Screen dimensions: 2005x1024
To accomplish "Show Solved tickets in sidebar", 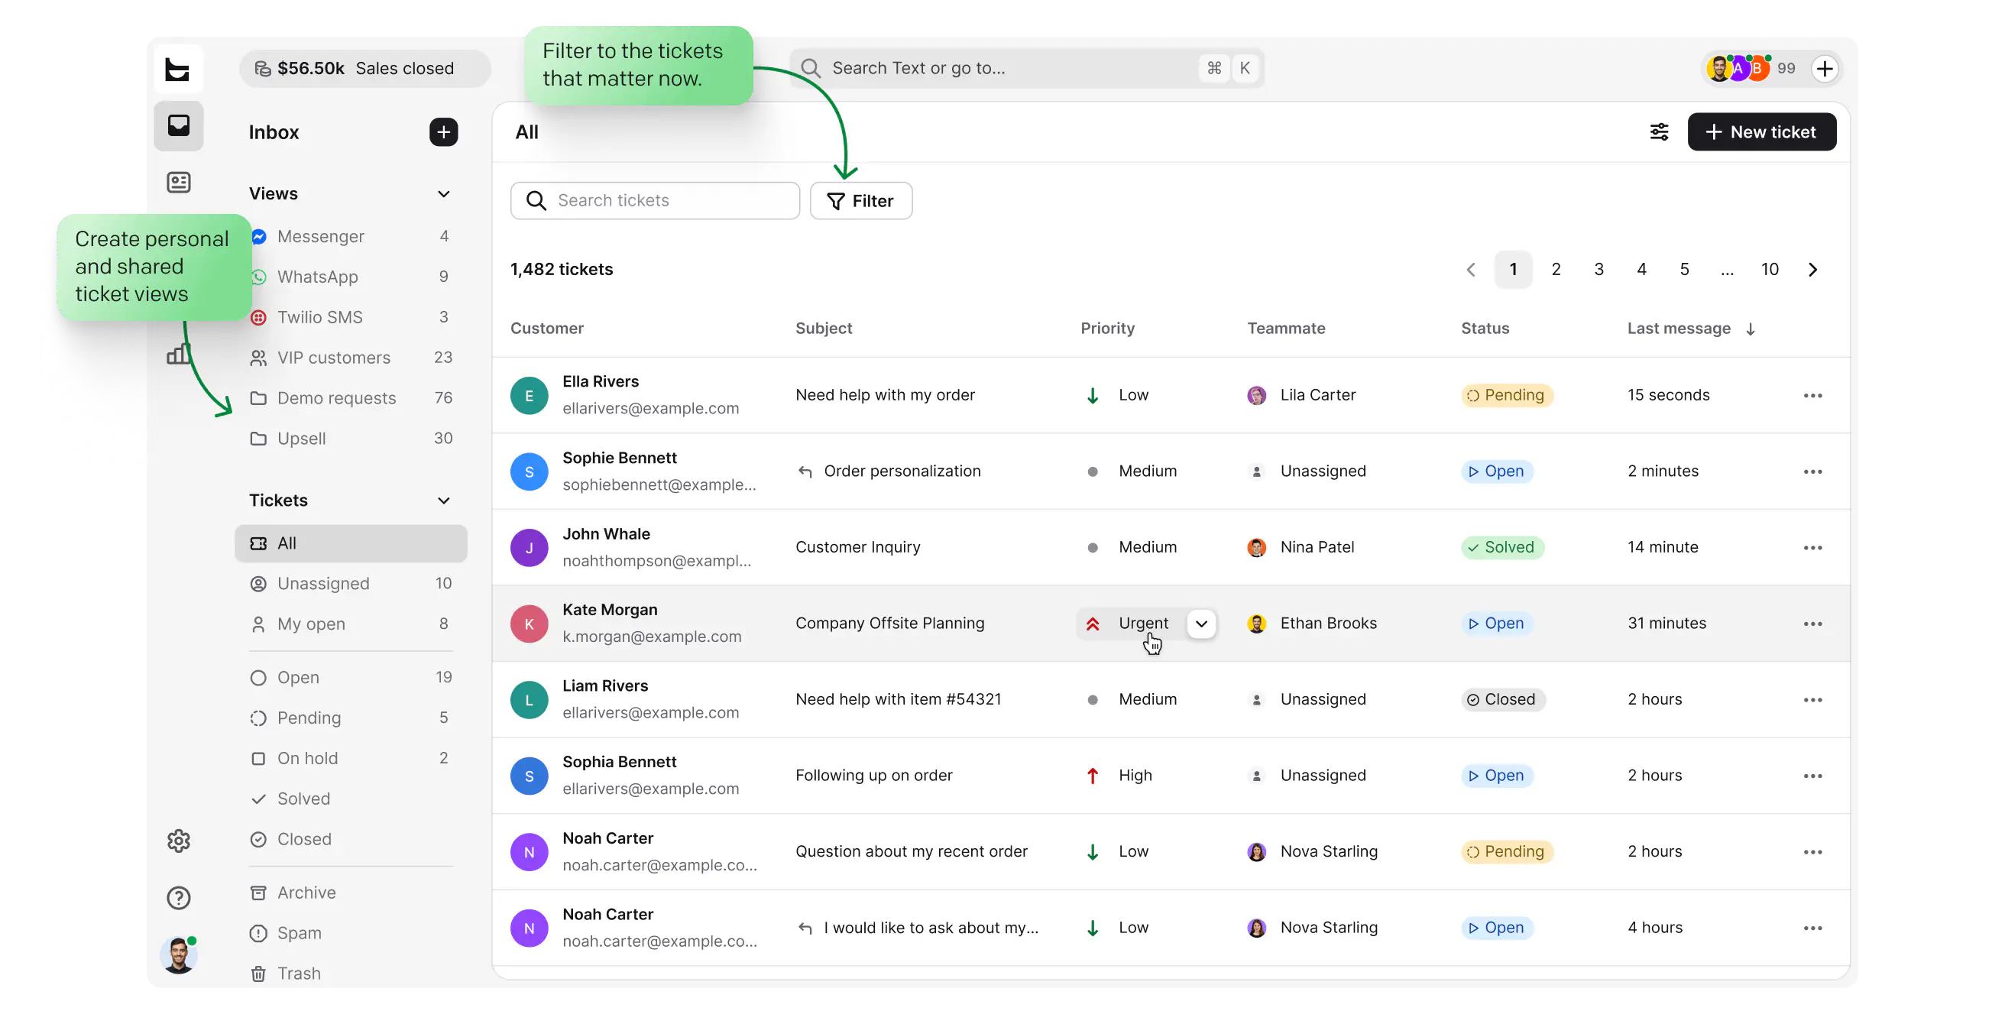I will [351, 800].
